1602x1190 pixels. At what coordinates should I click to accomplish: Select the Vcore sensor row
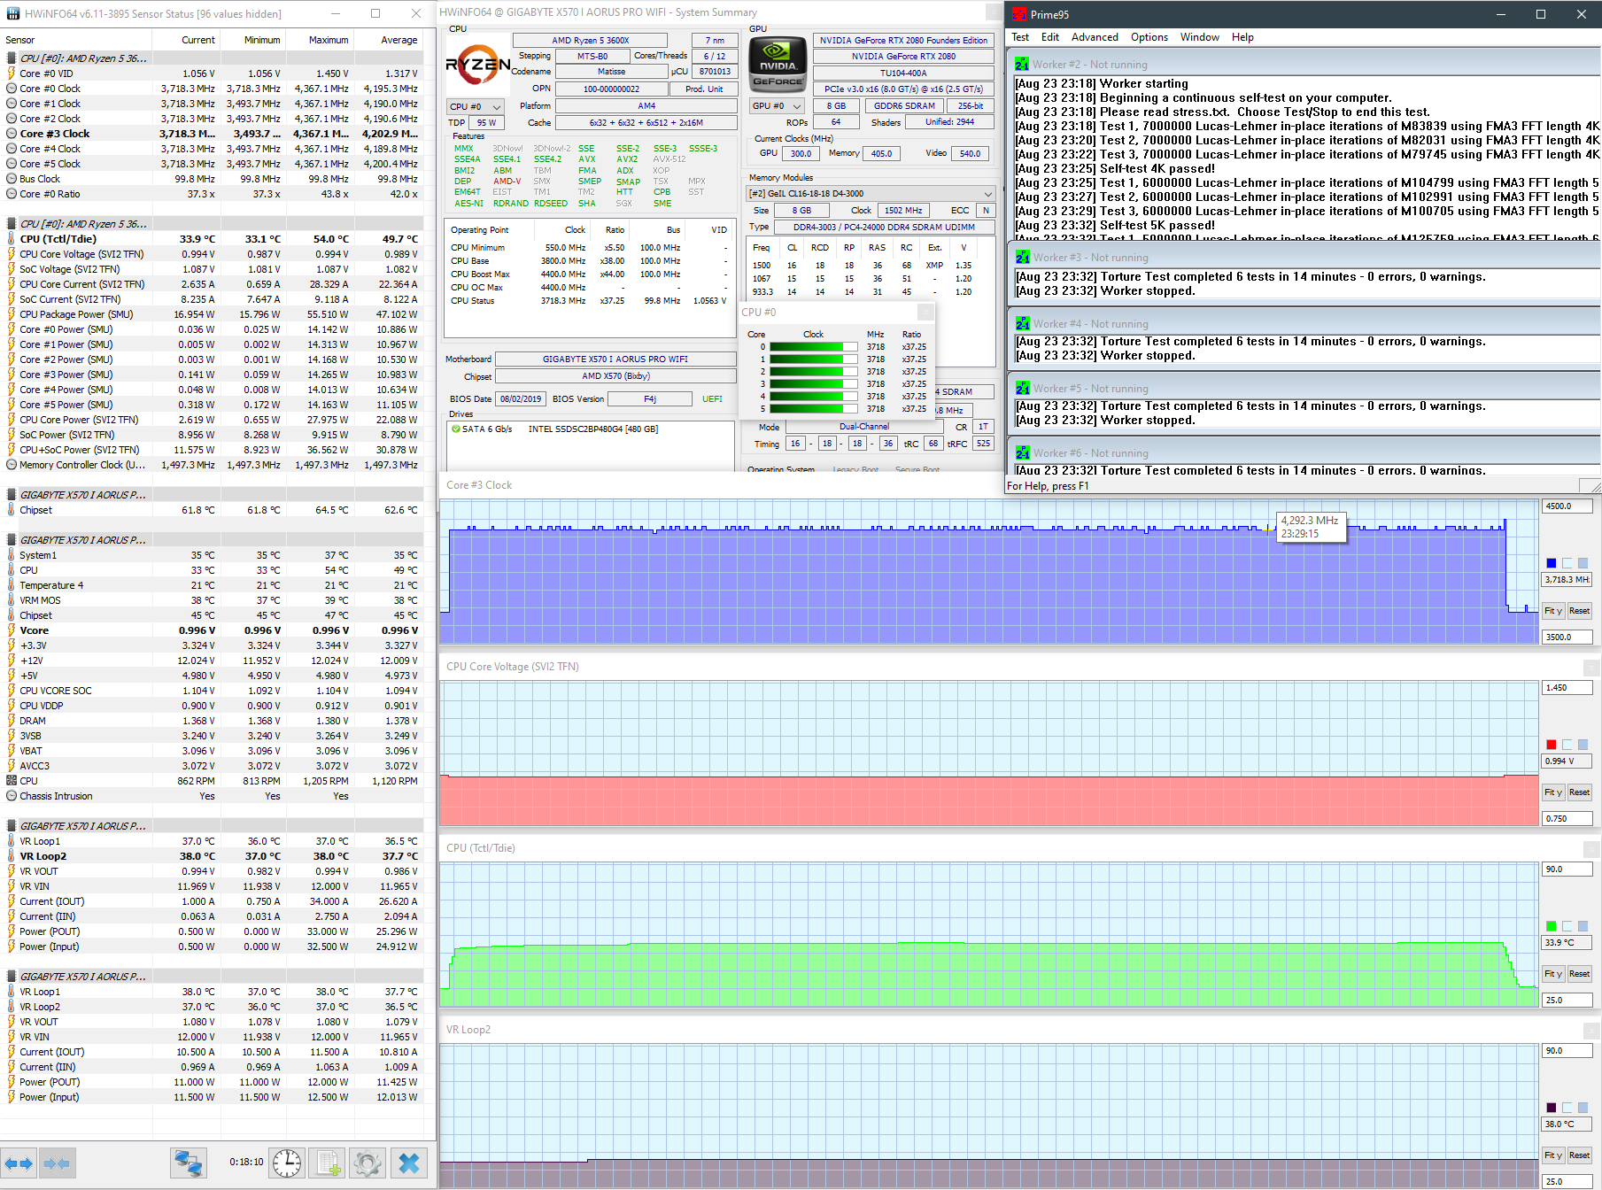pos(213,630)
